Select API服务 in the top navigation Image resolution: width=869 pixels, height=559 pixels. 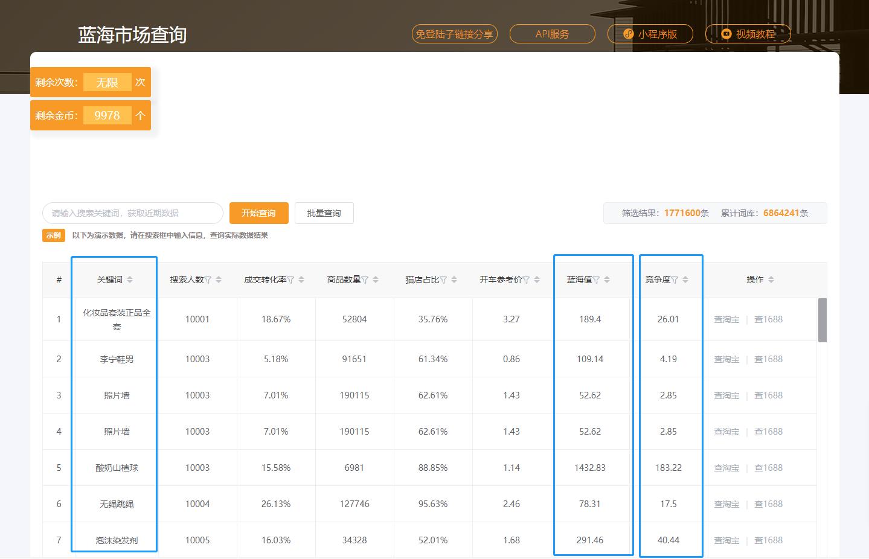[x=551, y=34]
